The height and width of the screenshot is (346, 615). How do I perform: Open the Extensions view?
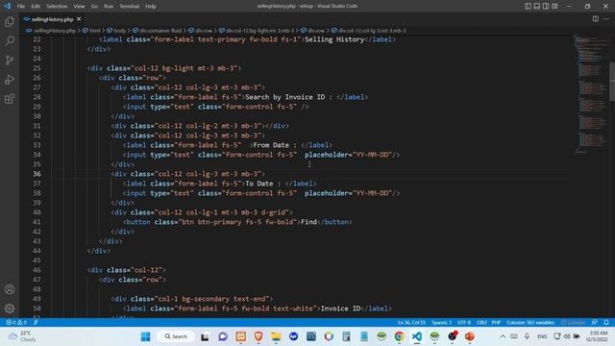tap(10, 98)
